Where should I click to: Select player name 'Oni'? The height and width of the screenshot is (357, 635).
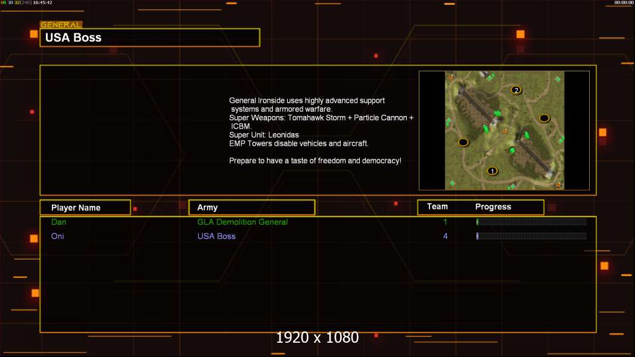(58, 236)
